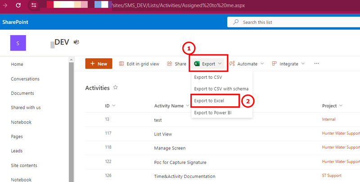Click the browser reload icon
The width and height of the screenshot is (360, 182).
point(18,5)
